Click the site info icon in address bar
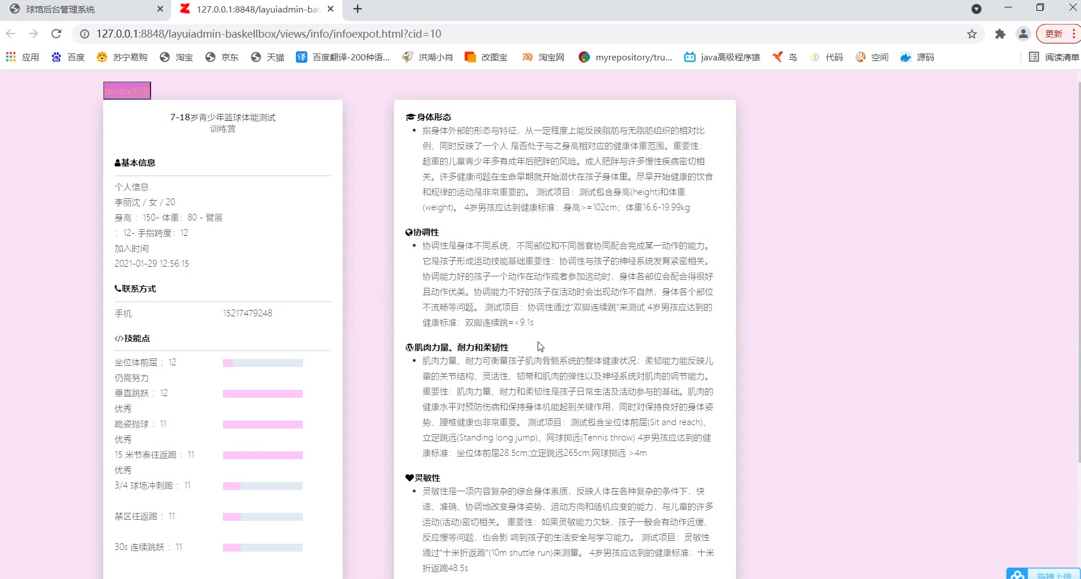Viewport: 1081px width, 579px height. pyautogui.click(x=84, y=34)
